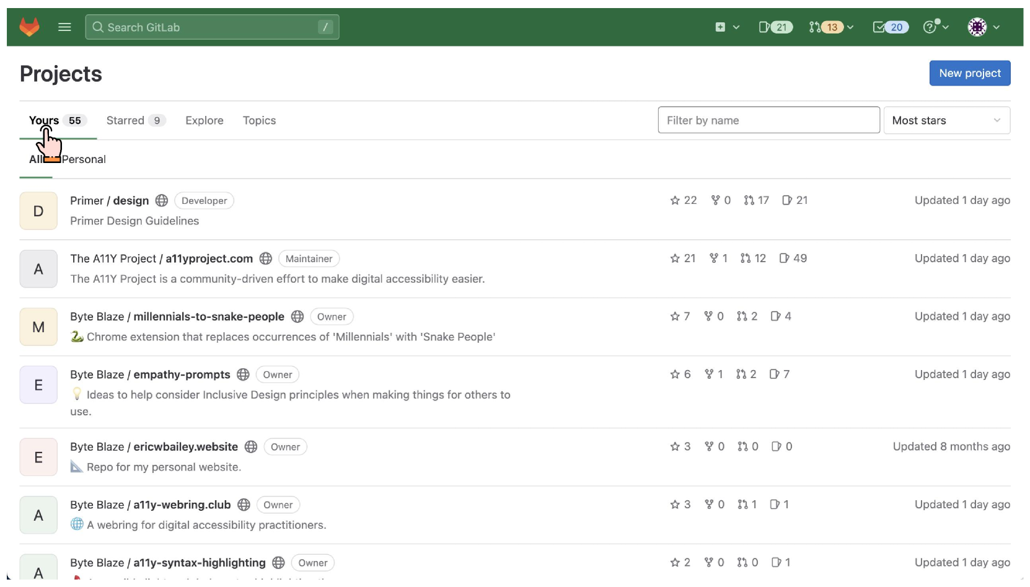Expand the create new plus dropdown
1030x587 pixels.
(727, 27)
